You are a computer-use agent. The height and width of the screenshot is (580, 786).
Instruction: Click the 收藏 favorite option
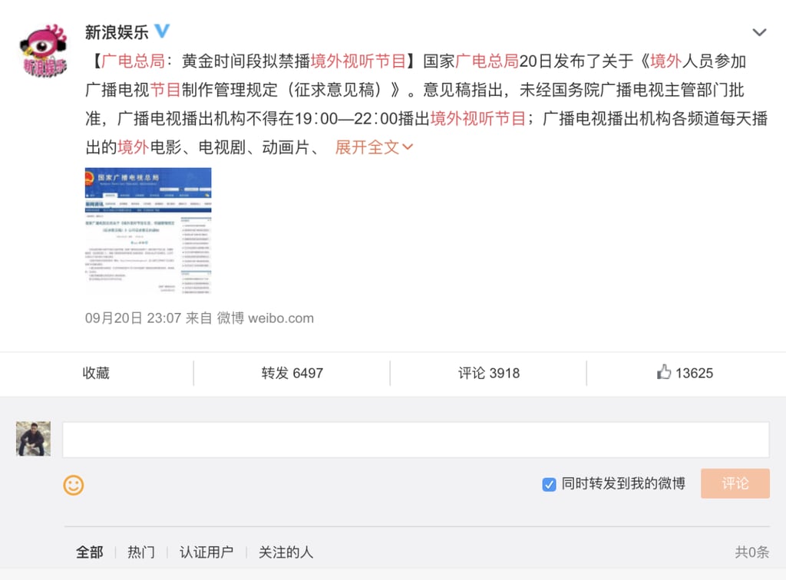(95, 373)
